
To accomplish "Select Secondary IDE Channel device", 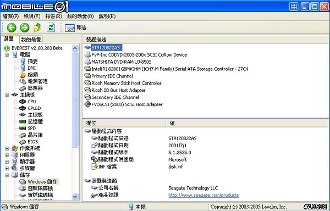I will coord(115,97).
